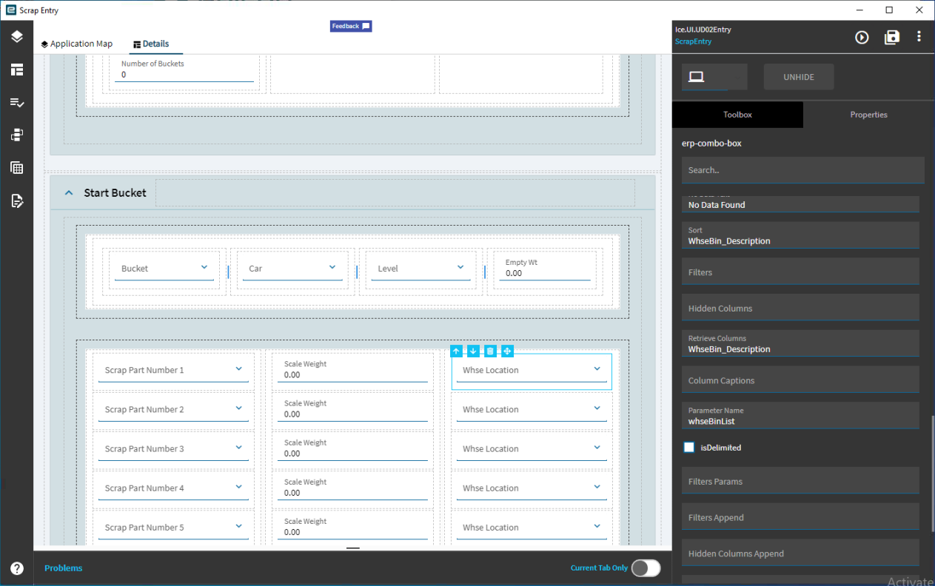Click the Parameter Name property field
This screenshot has height=586, width=935.
(800, 415)
